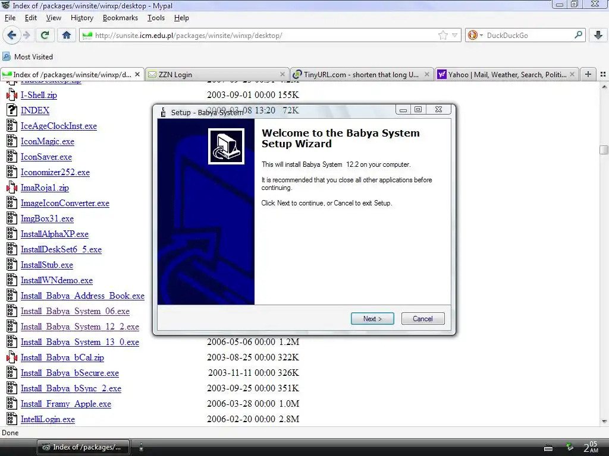Download Install_Framy_Apple.exe link
609x456 pixels.
click(x=66, y=404)
